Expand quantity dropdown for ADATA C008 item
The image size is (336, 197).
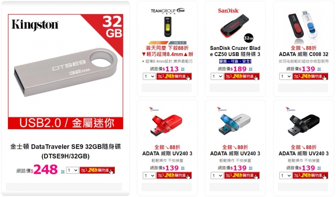point(285,76)
